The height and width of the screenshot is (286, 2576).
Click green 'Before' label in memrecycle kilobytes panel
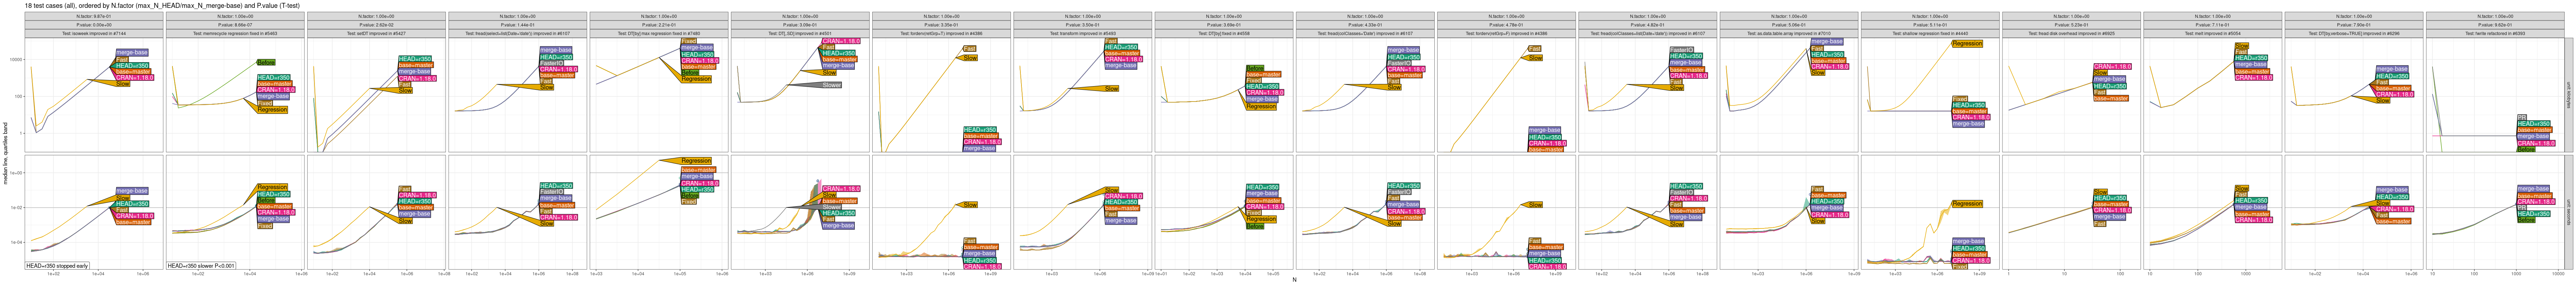click(266, 62)
